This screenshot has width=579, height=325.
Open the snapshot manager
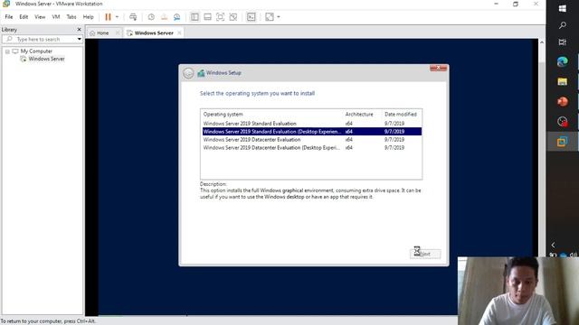[x=177, y=17]
